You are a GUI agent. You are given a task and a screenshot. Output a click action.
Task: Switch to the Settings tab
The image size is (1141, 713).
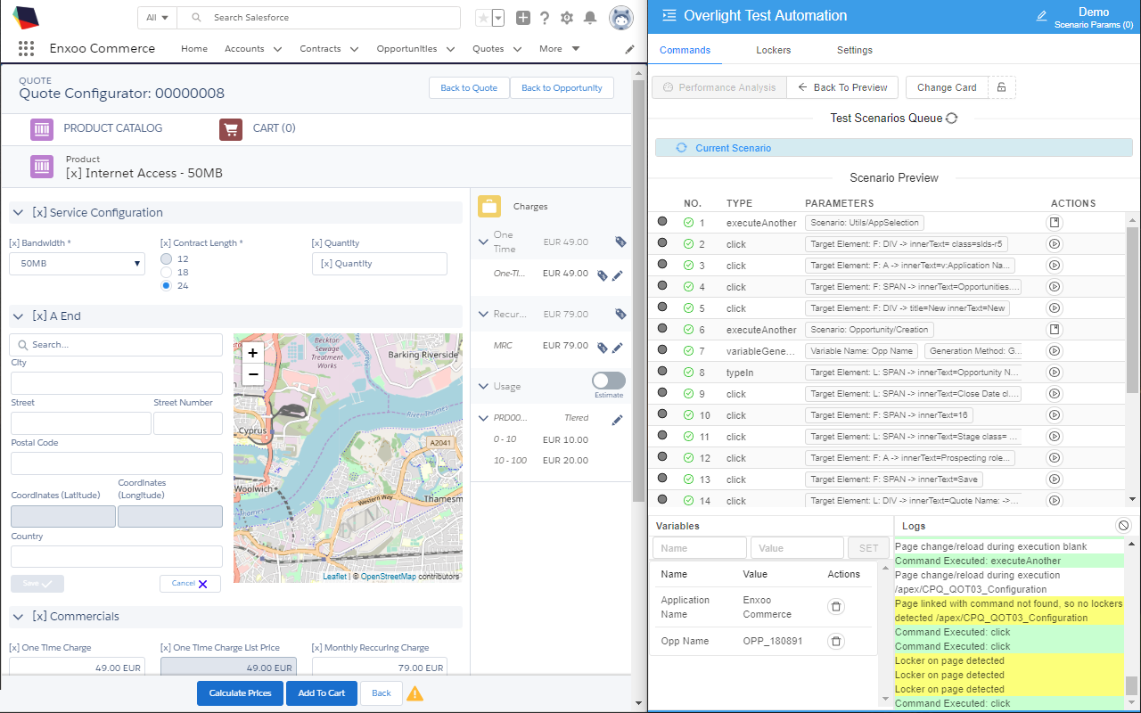pos(855,50)
